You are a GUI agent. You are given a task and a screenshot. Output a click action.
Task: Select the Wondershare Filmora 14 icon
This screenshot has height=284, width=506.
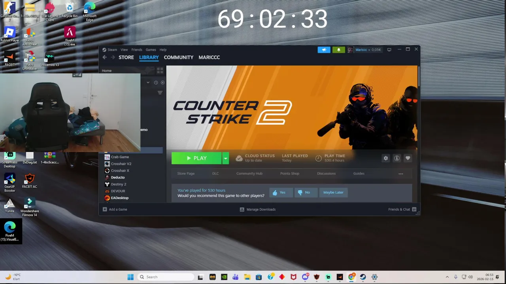click(x=30, y=208)
